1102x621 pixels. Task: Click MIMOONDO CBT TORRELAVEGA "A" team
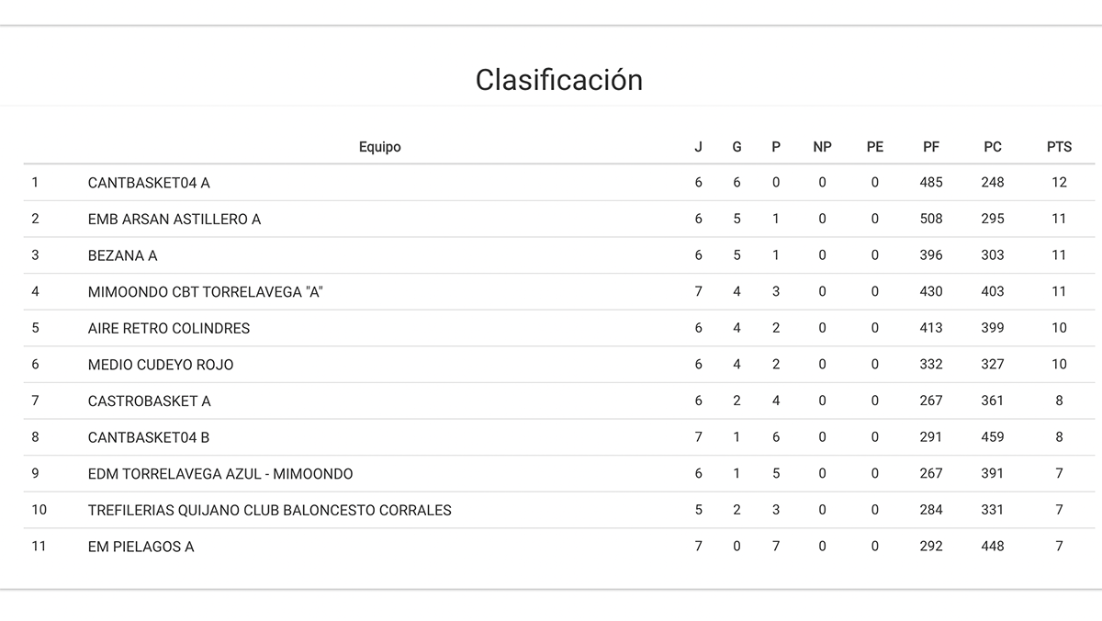tap(206, 292)
